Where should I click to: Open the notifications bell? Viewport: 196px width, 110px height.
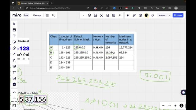(x=153, y=15)
